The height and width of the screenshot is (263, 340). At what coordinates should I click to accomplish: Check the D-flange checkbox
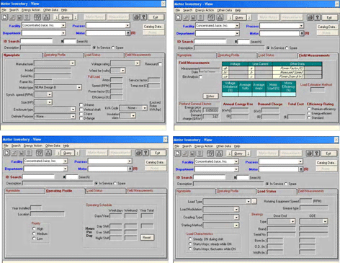tap(81, 118)
